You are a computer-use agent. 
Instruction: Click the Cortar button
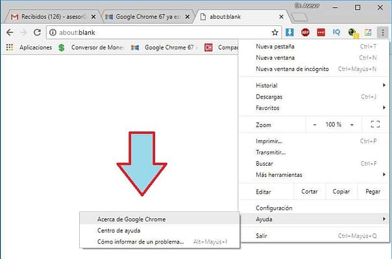(x=310, y=192)
